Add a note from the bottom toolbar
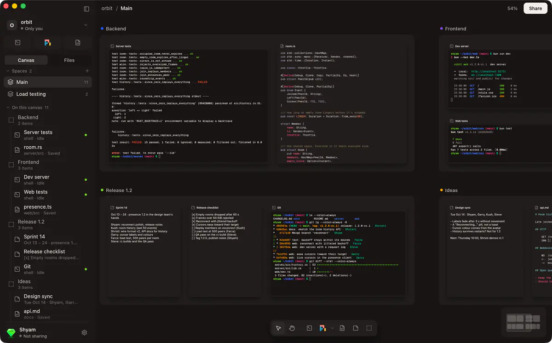552x343 pixels. 356,328
